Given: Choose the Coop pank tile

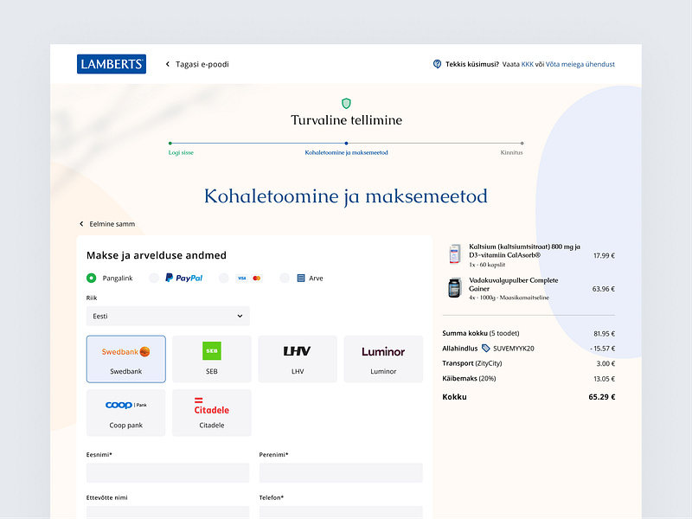Looking at the screenshot, I should click(x=126, y=413).
